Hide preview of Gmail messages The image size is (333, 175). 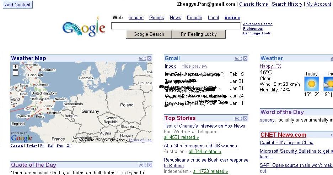coord(194,66)
